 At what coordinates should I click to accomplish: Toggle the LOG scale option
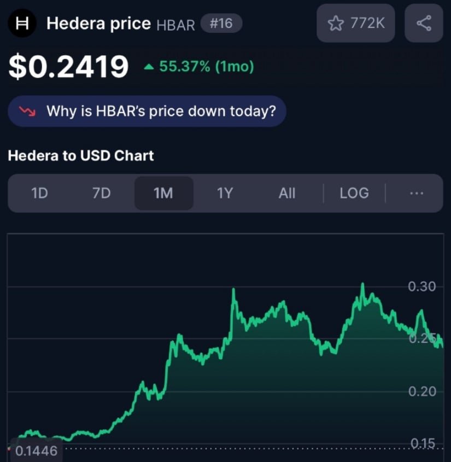pos(354,194)
